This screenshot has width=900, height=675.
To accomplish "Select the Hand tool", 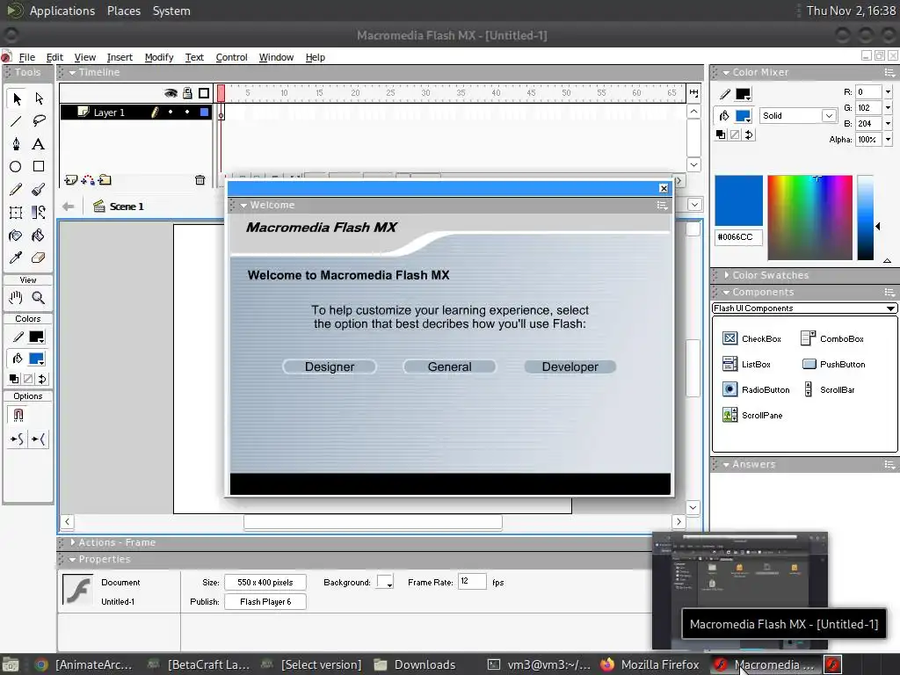I will (x=16, y=297).
